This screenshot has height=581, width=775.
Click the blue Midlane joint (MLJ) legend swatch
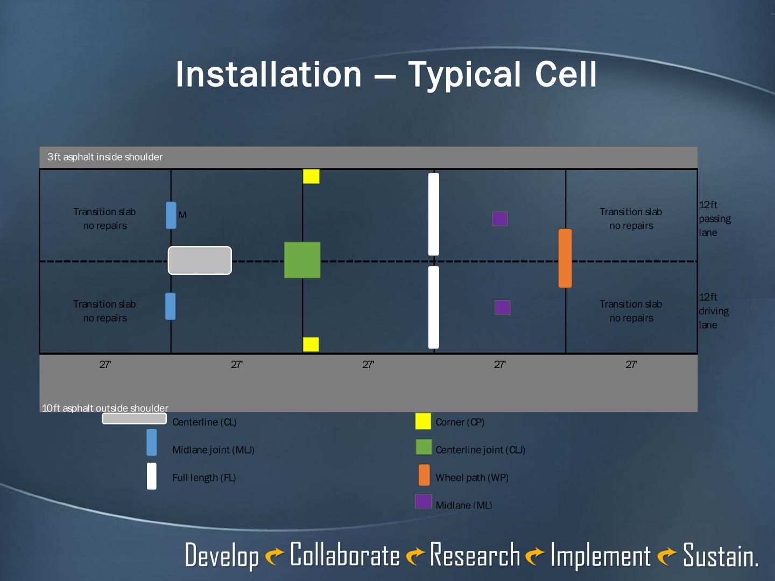tap(152, 442)
